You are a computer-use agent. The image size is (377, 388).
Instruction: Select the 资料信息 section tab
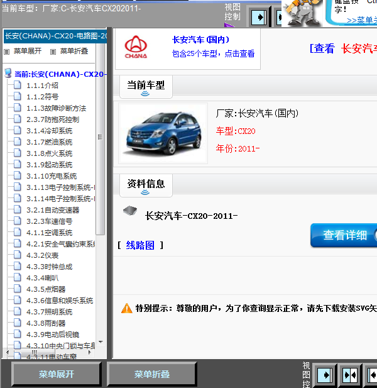coord(146,186)
